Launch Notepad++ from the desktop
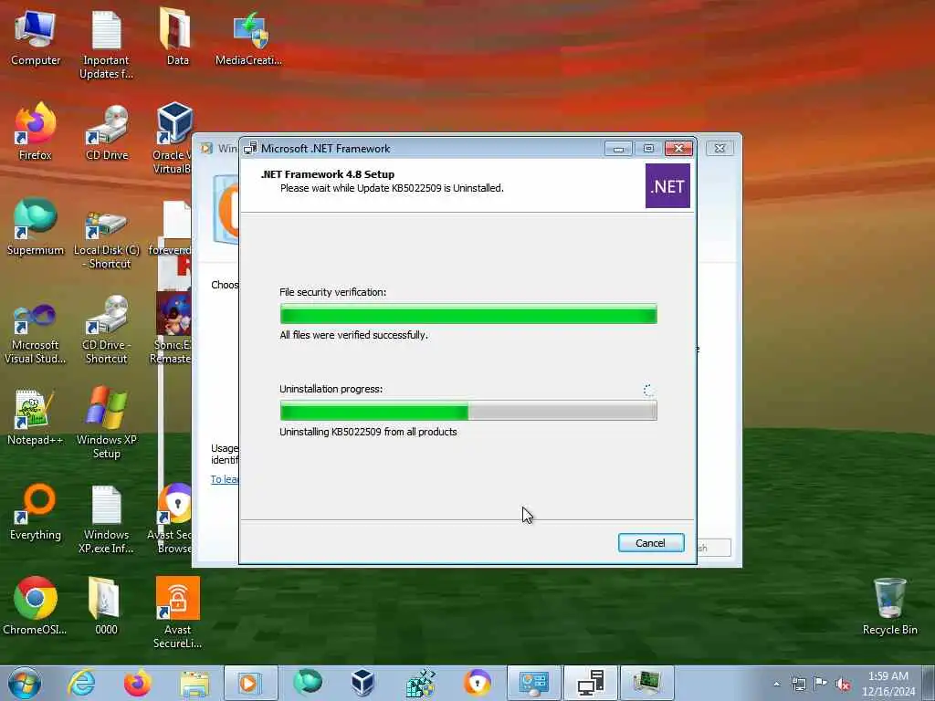 35,417
